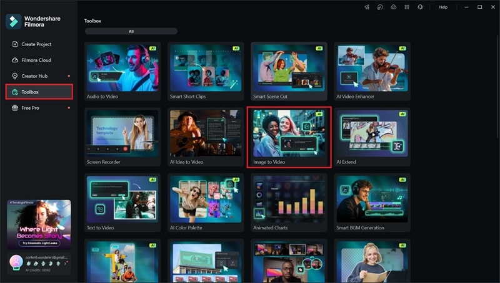The height and width of the screenshot is (283, 500).
Task: Open the Text to Video tool
Action: (122, 203)
